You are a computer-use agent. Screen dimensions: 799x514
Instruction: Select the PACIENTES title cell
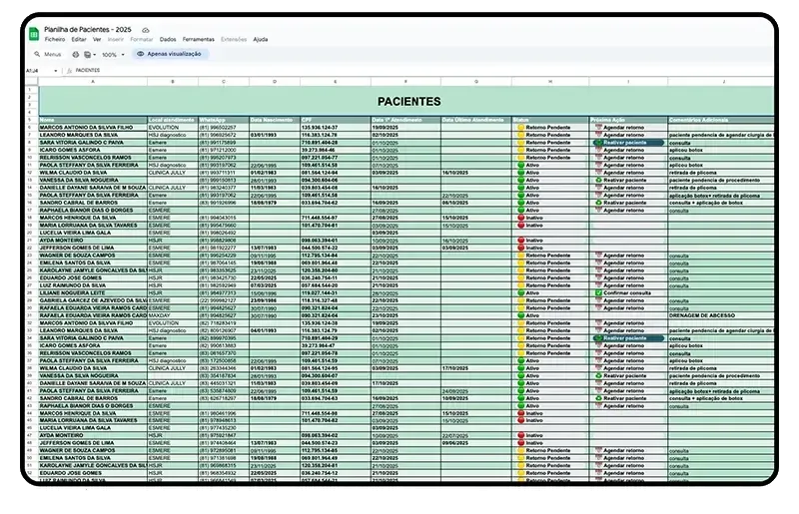(x=406, y=101)
